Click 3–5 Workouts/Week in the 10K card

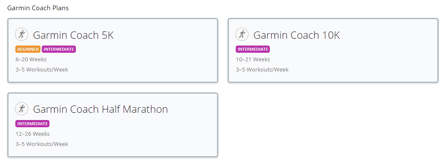tap(262, 69)
